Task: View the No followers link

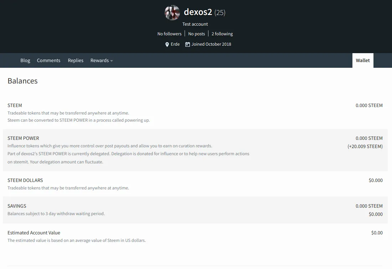Action: (x=170, y=34)
